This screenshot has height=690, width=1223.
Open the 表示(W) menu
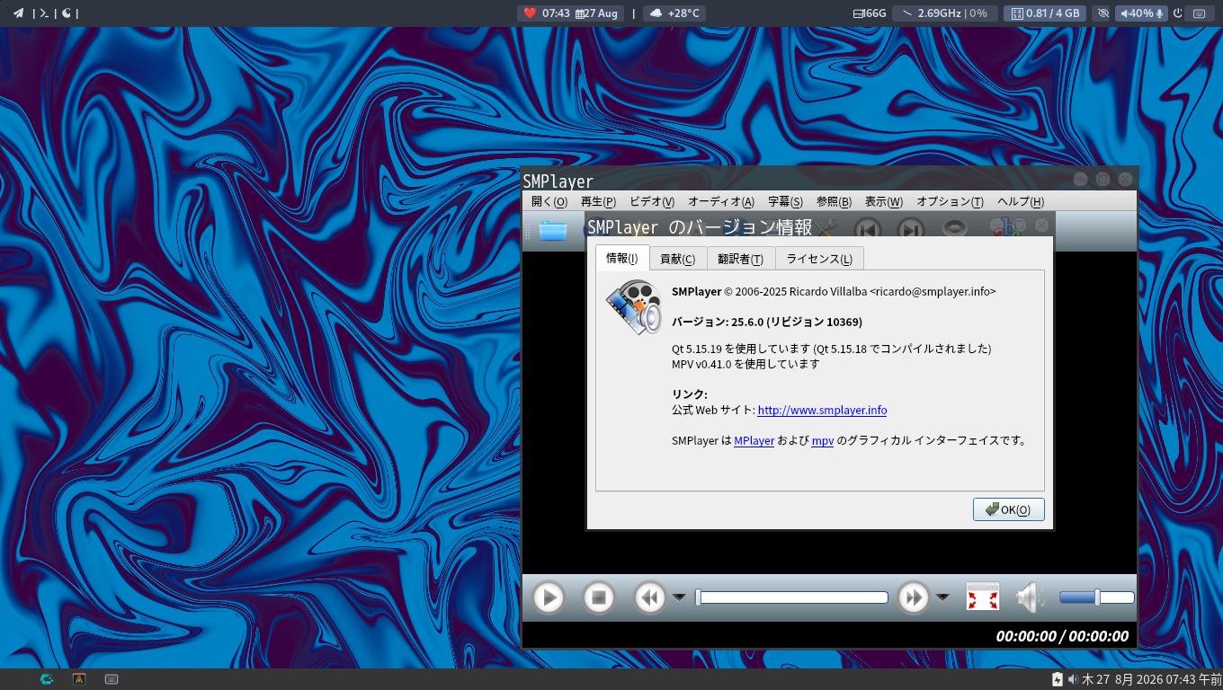tap(883, 202)
